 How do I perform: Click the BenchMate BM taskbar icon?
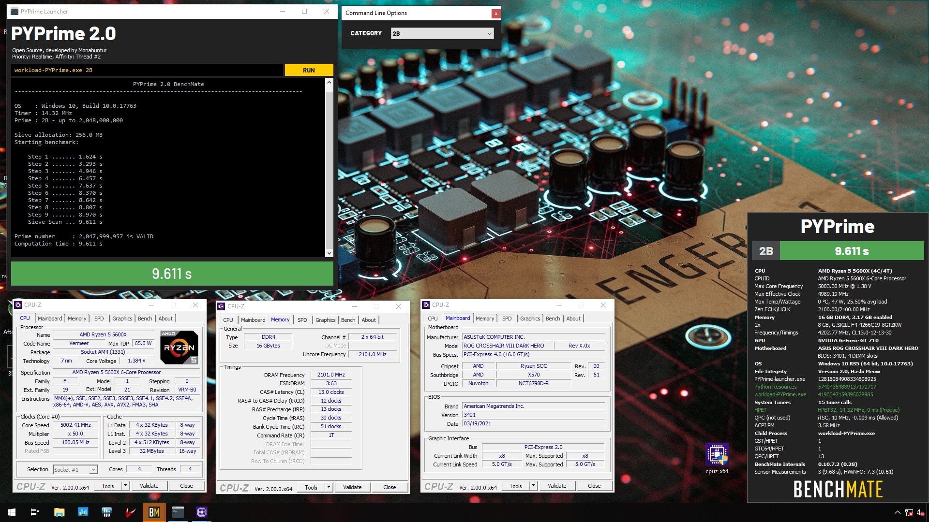[154, 512]
